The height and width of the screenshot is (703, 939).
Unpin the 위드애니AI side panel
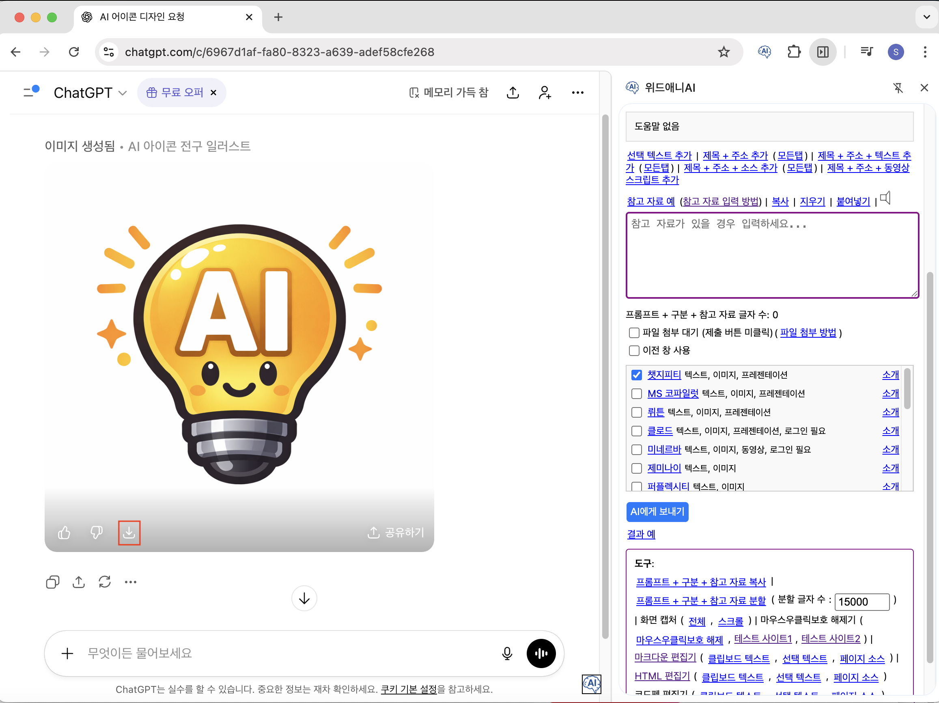(x=898, y=88)
